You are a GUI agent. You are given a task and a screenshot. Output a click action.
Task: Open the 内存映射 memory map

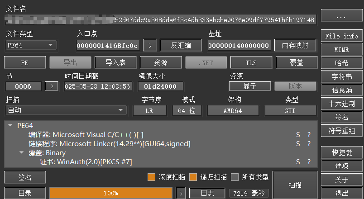tap(295, 45)
